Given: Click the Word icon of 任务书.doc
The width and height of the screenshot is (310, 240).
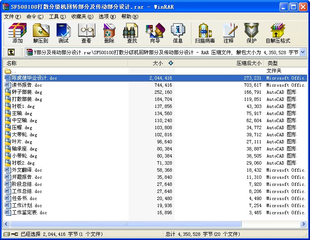Looking at the screenshot, I should pos(8,198).
